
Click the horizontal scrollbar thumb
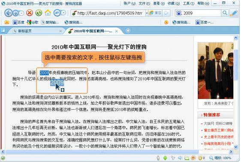click(x=102, y=152)
